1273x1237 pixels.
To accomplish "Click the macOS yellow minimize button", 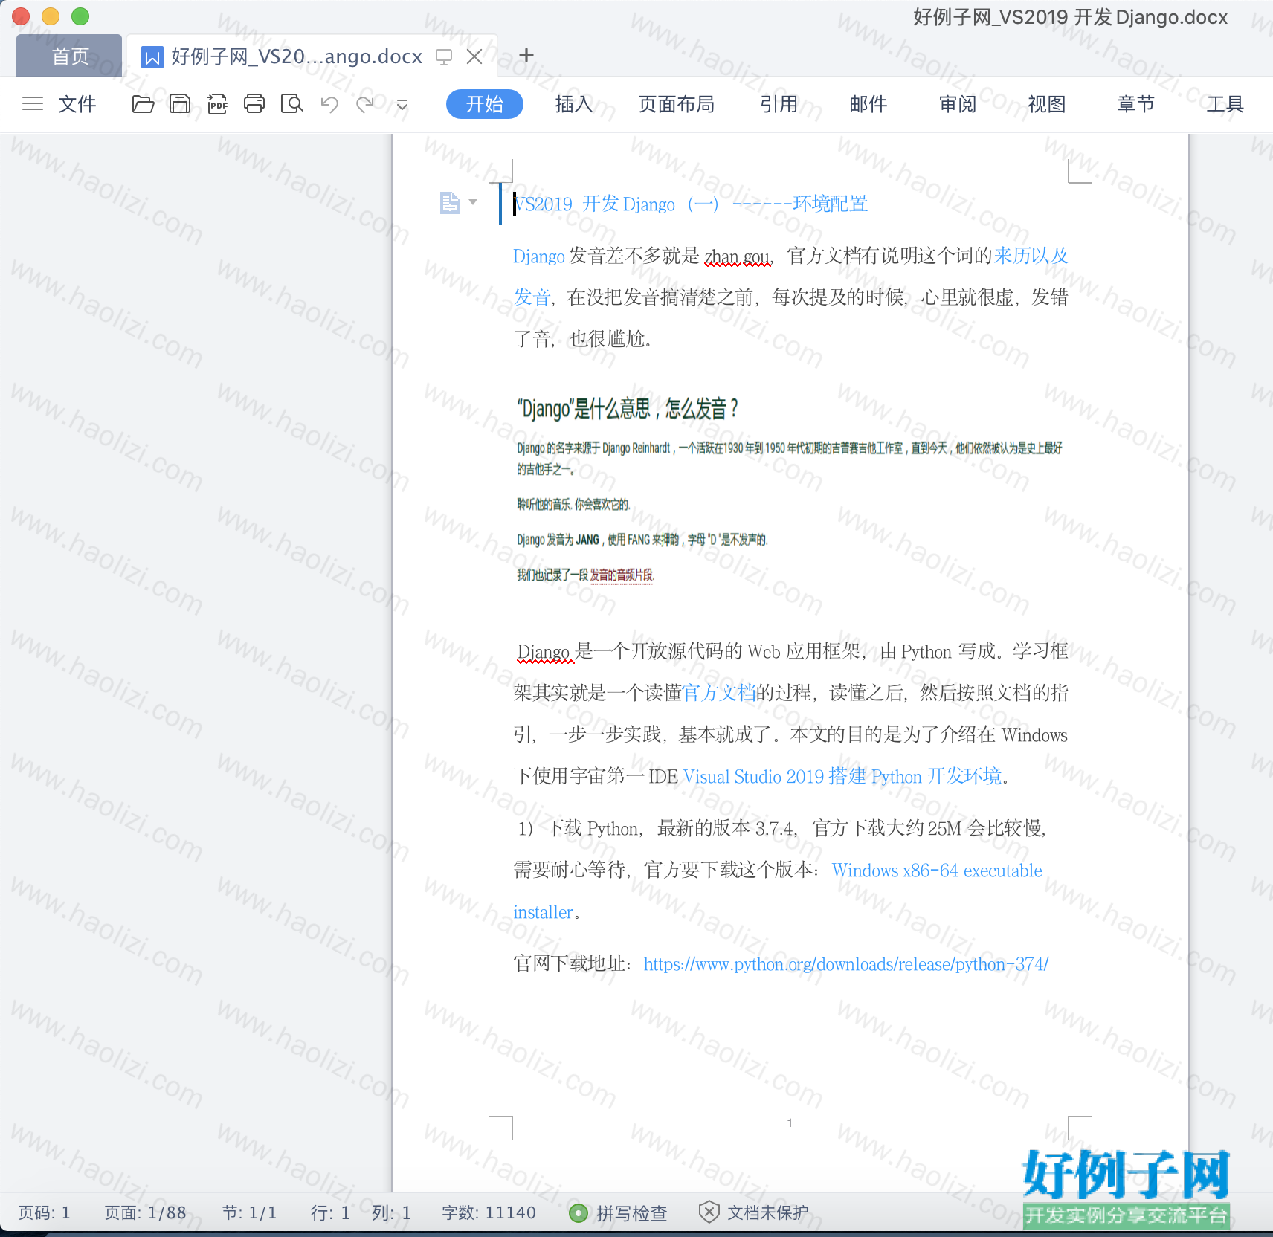I will pos(51,16).
